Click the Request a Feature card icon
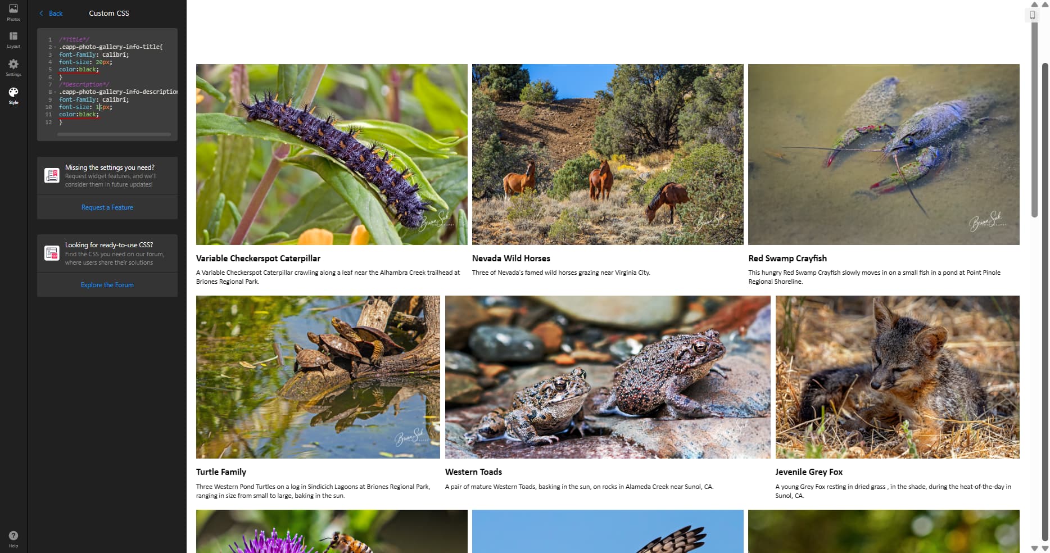The image size is (1050, 553). coord(52,175)
